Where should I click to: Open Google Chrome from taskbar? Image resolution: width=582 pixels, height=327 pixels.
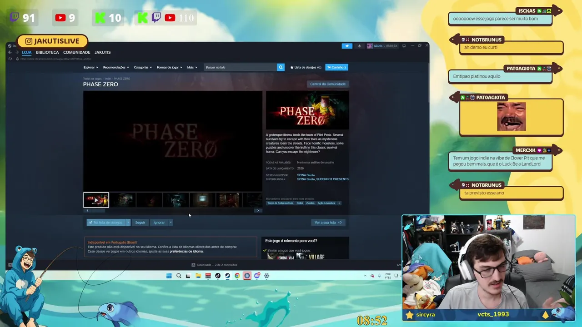pyautogui.click(x=237, y=276)
